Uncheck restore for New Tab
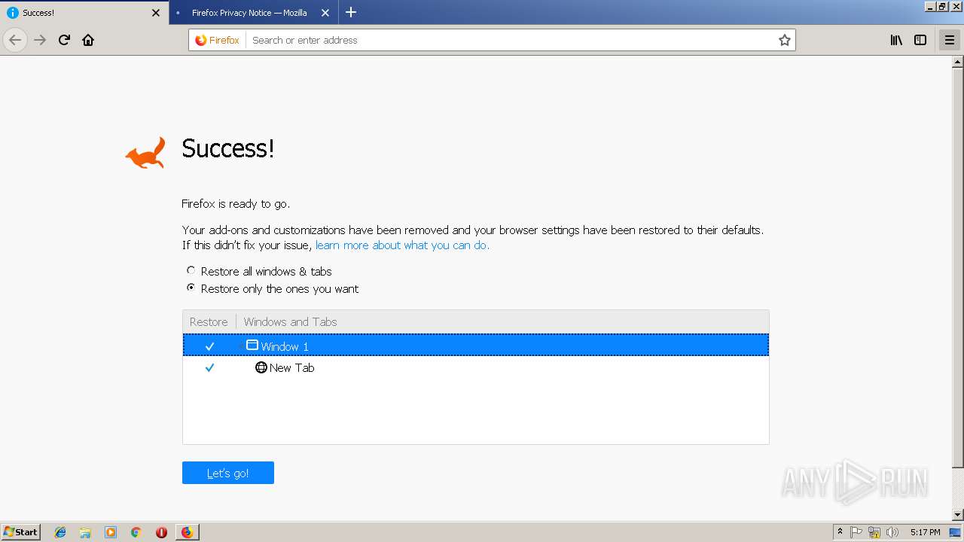This screenshot has height=542, width=964. [209, 368]
